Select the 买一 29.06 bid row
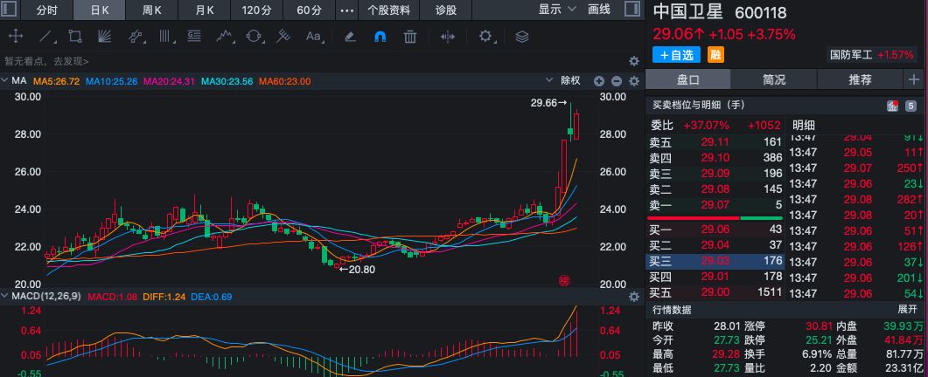This screenshot has height=377, width=928. click(715, 230)
